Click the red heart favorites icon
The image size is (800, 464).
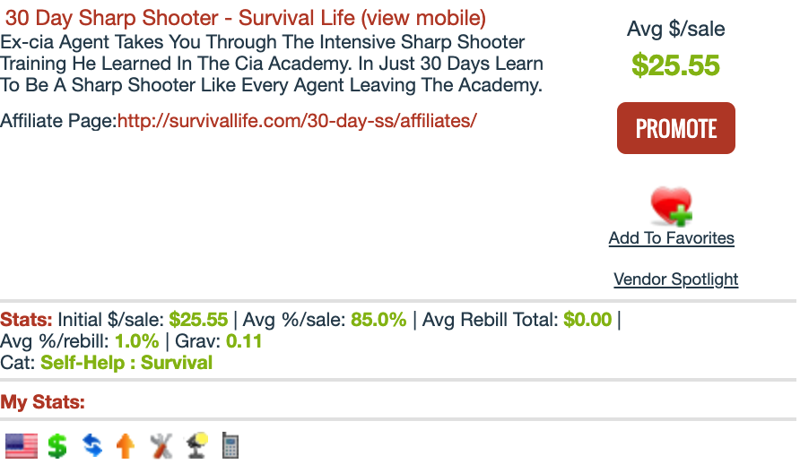[x=672, y=206]
